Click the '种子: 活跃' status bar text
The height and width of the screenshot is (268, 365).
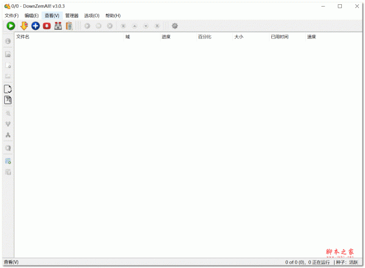pyautogui.click(x=347, y=262)
